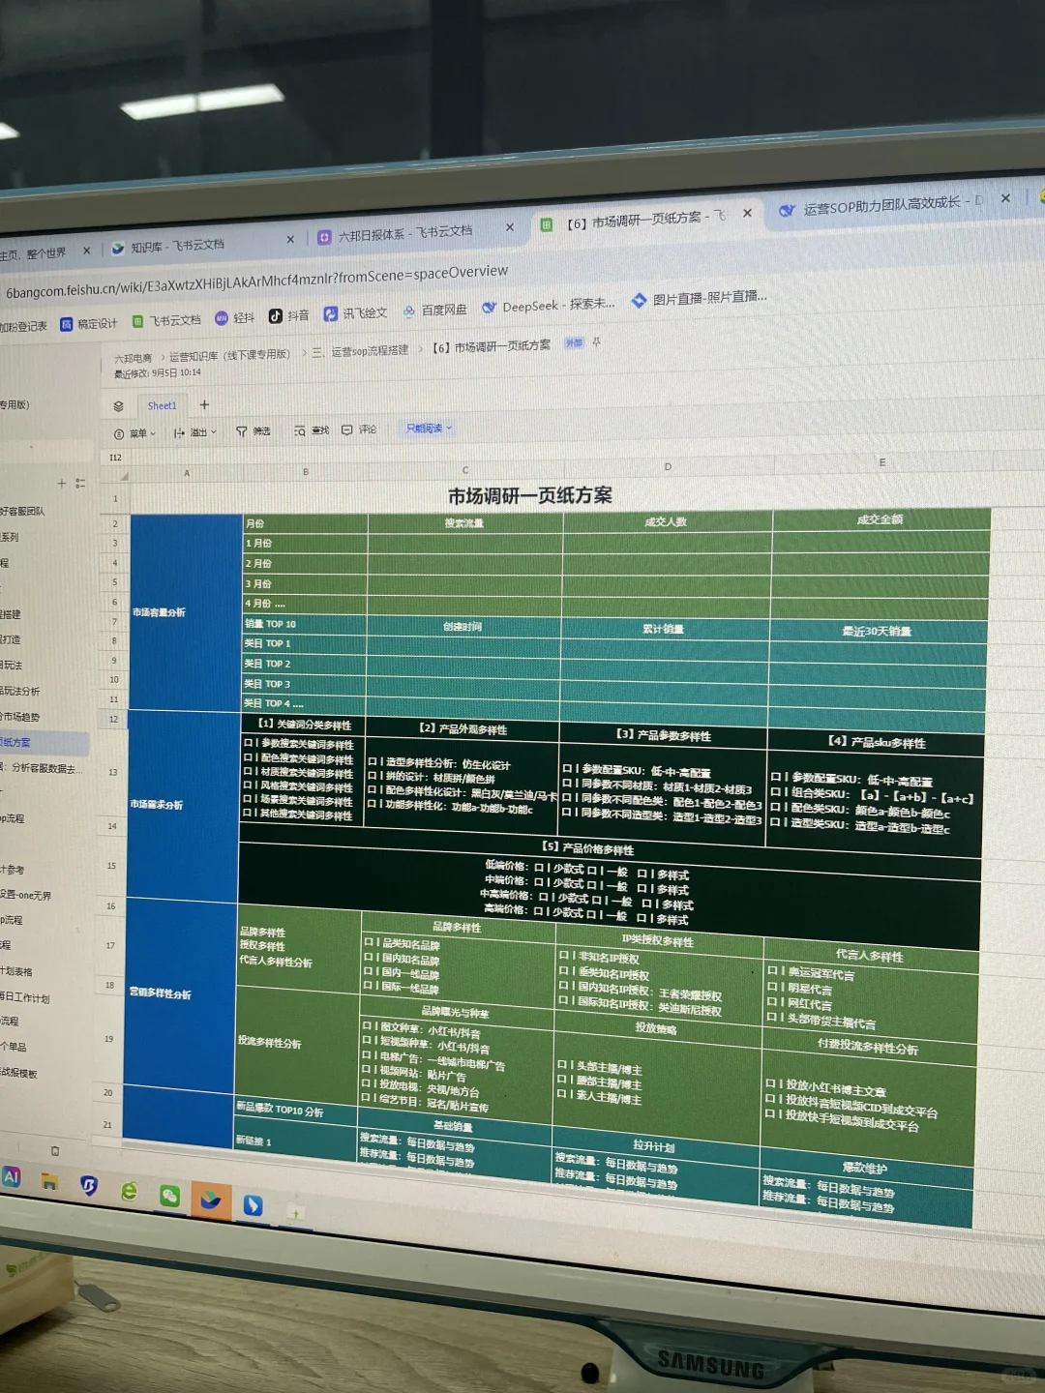The height and width of the screenshot is (1393, 1045).
Task: Open the 只能阅读 permission dropdown
Action: click(x=429, y=428)
